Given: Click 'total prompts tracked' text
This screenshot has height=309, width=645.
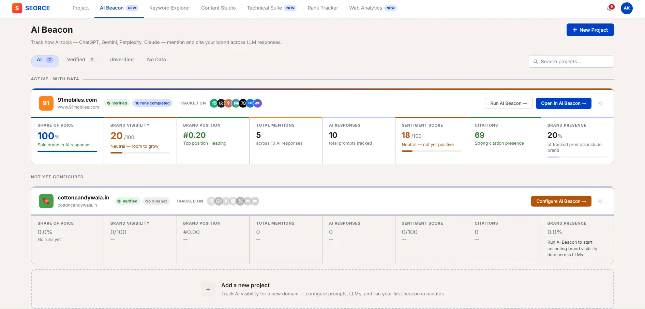Looking at the screenshot, I should [x=350, y=143].
